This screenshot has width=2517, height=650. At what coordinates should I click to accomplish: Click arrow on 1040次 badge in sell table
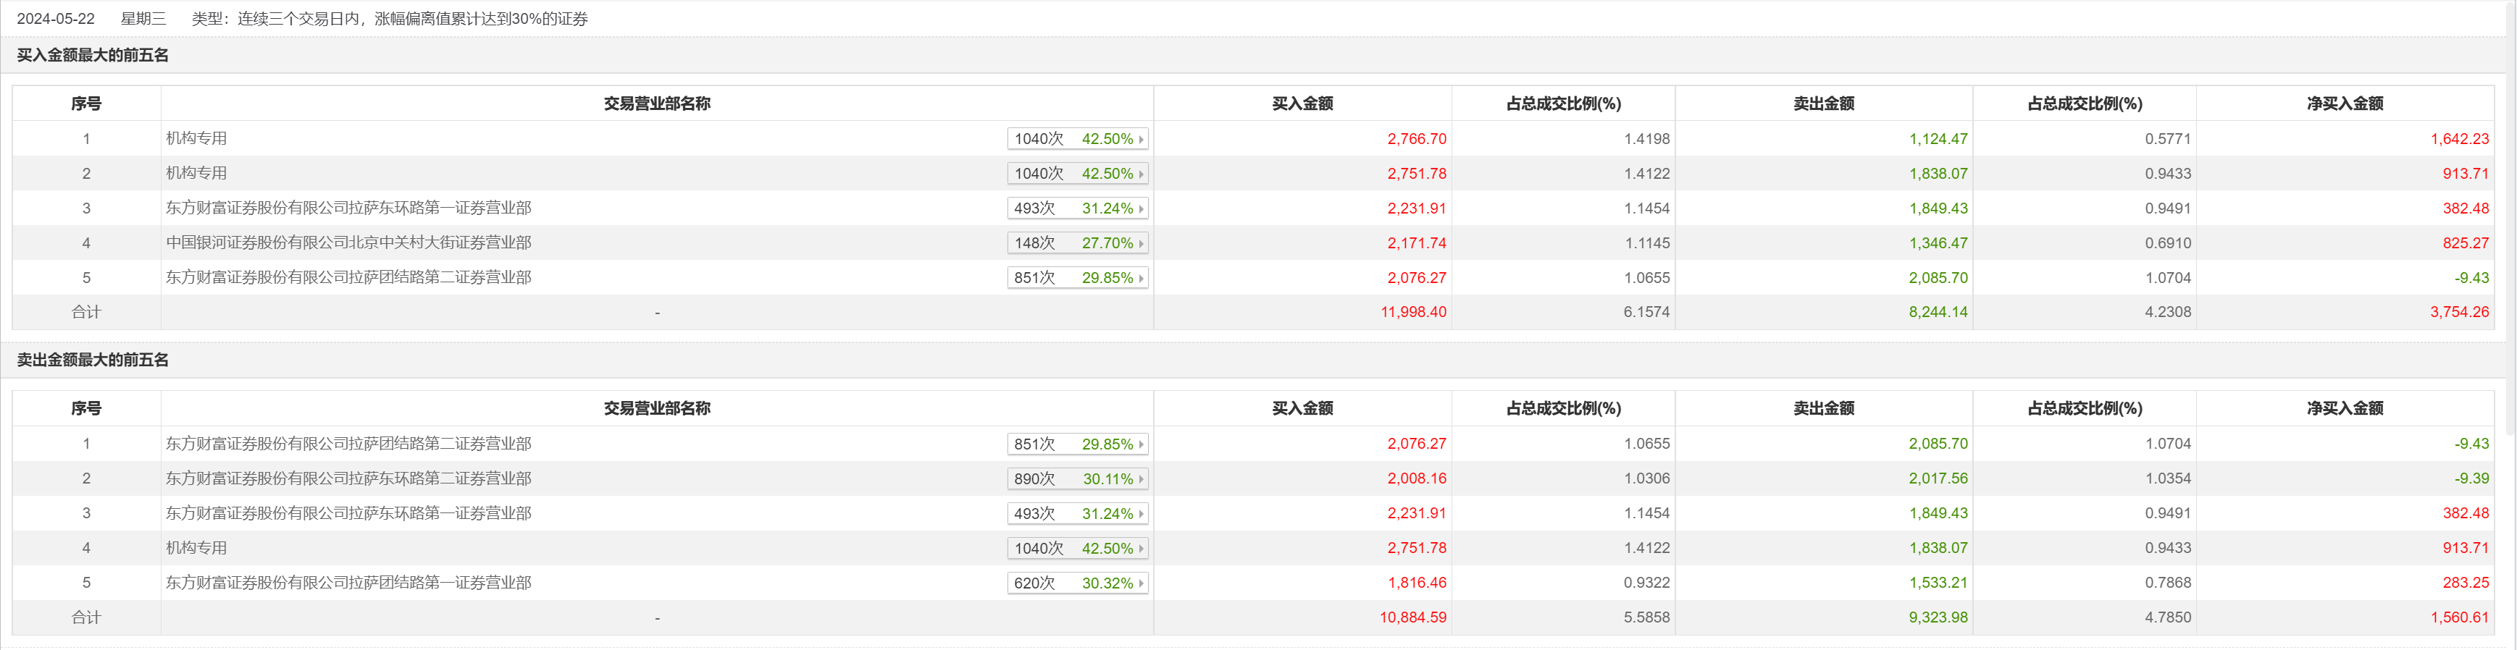[1140, 549]
